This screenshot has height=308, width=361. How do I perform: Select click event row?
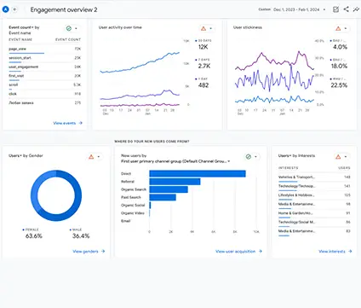click(x=45, y=94)
